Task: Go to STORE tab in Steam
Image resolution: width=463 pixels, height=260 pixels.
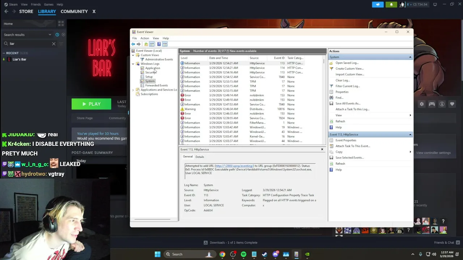Action: pos(26,11)
